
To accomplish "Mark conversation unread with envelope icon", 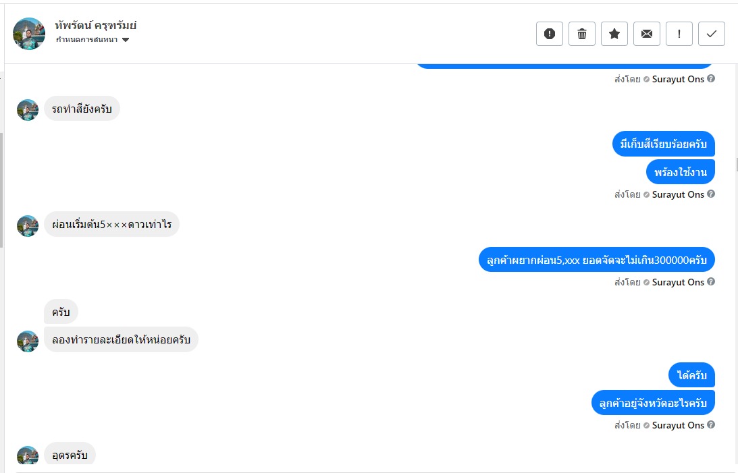I will [647, 34].
